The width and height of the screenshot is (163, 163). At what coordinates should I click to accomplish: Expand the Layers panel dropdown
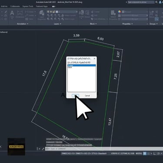pyautogui.click(x=57, y=24)
